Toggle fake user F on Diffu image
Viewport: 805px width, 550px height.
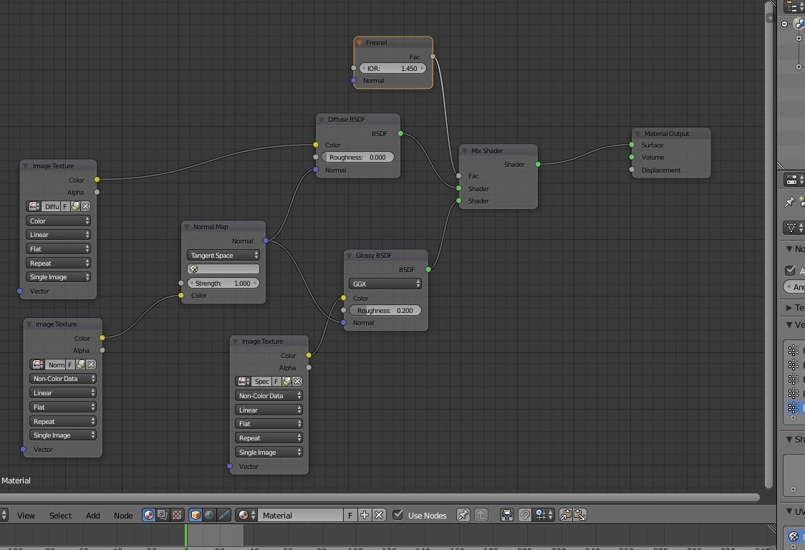[x=65, y=206]
